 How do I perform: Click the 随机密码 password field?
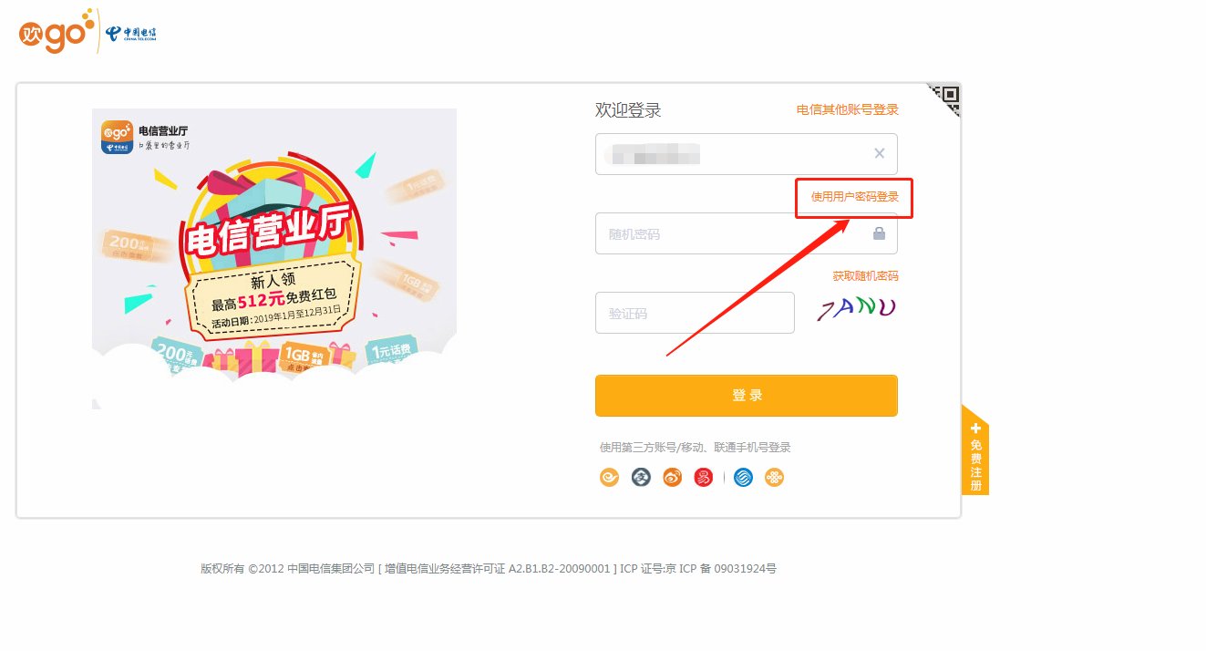(x=729, y=233)
